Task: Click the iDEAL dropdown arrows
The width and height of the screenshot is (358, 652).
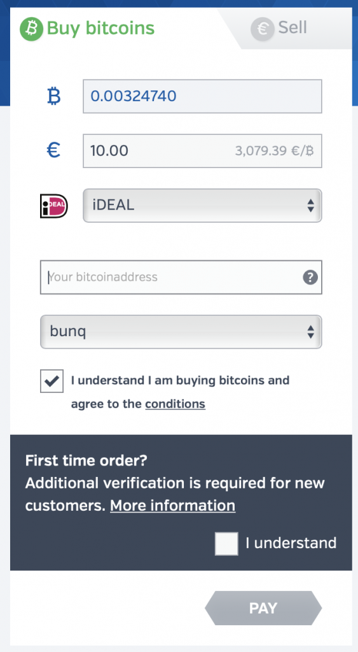Action: click(311, 206)
